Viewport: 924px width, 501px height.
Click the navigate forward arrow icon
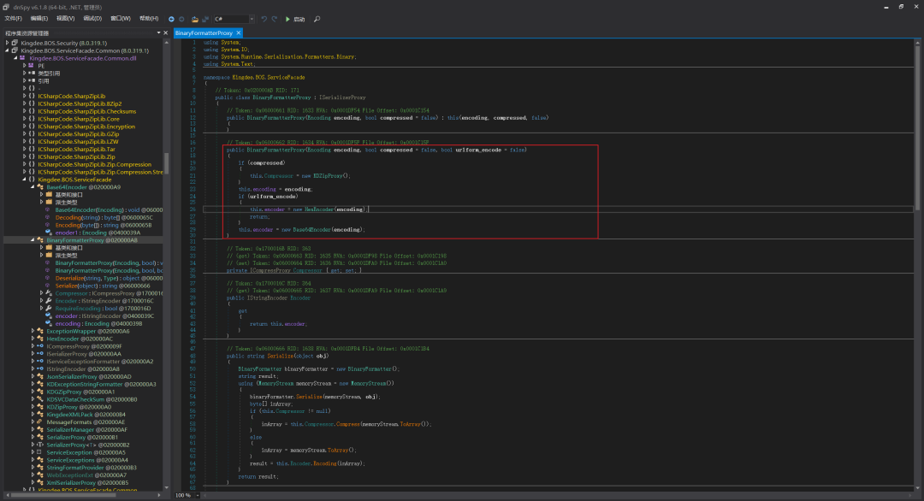point(181,20)
